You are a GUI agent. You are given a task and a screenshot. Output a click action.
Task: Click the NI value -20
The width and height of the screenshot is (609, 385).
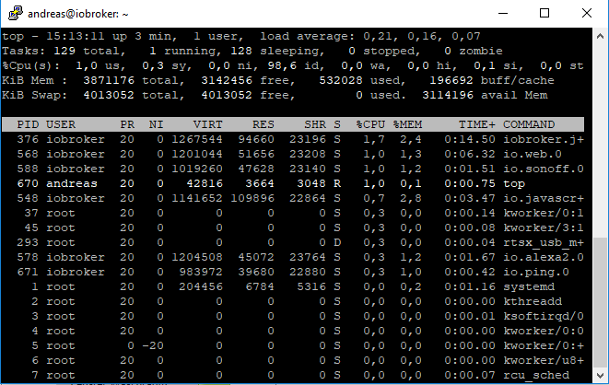pyautogui.click(x=153, y=345)
